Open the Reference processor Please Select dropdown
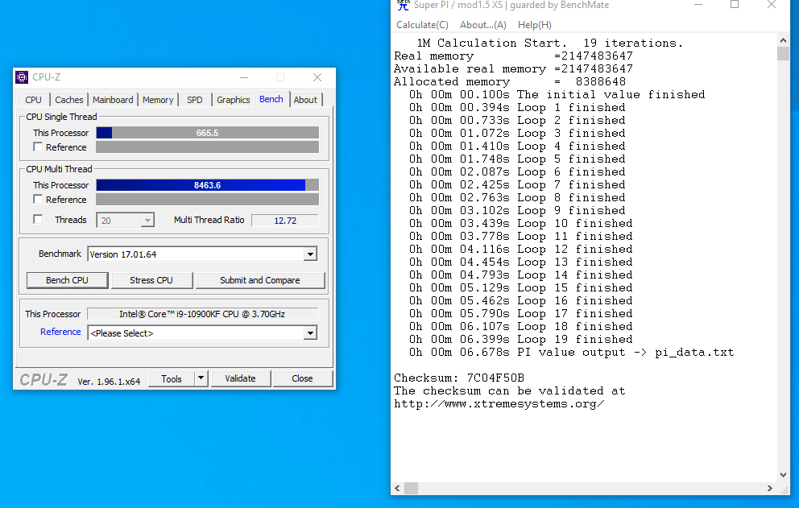799x508 pixels. click(x=310, y=333)
